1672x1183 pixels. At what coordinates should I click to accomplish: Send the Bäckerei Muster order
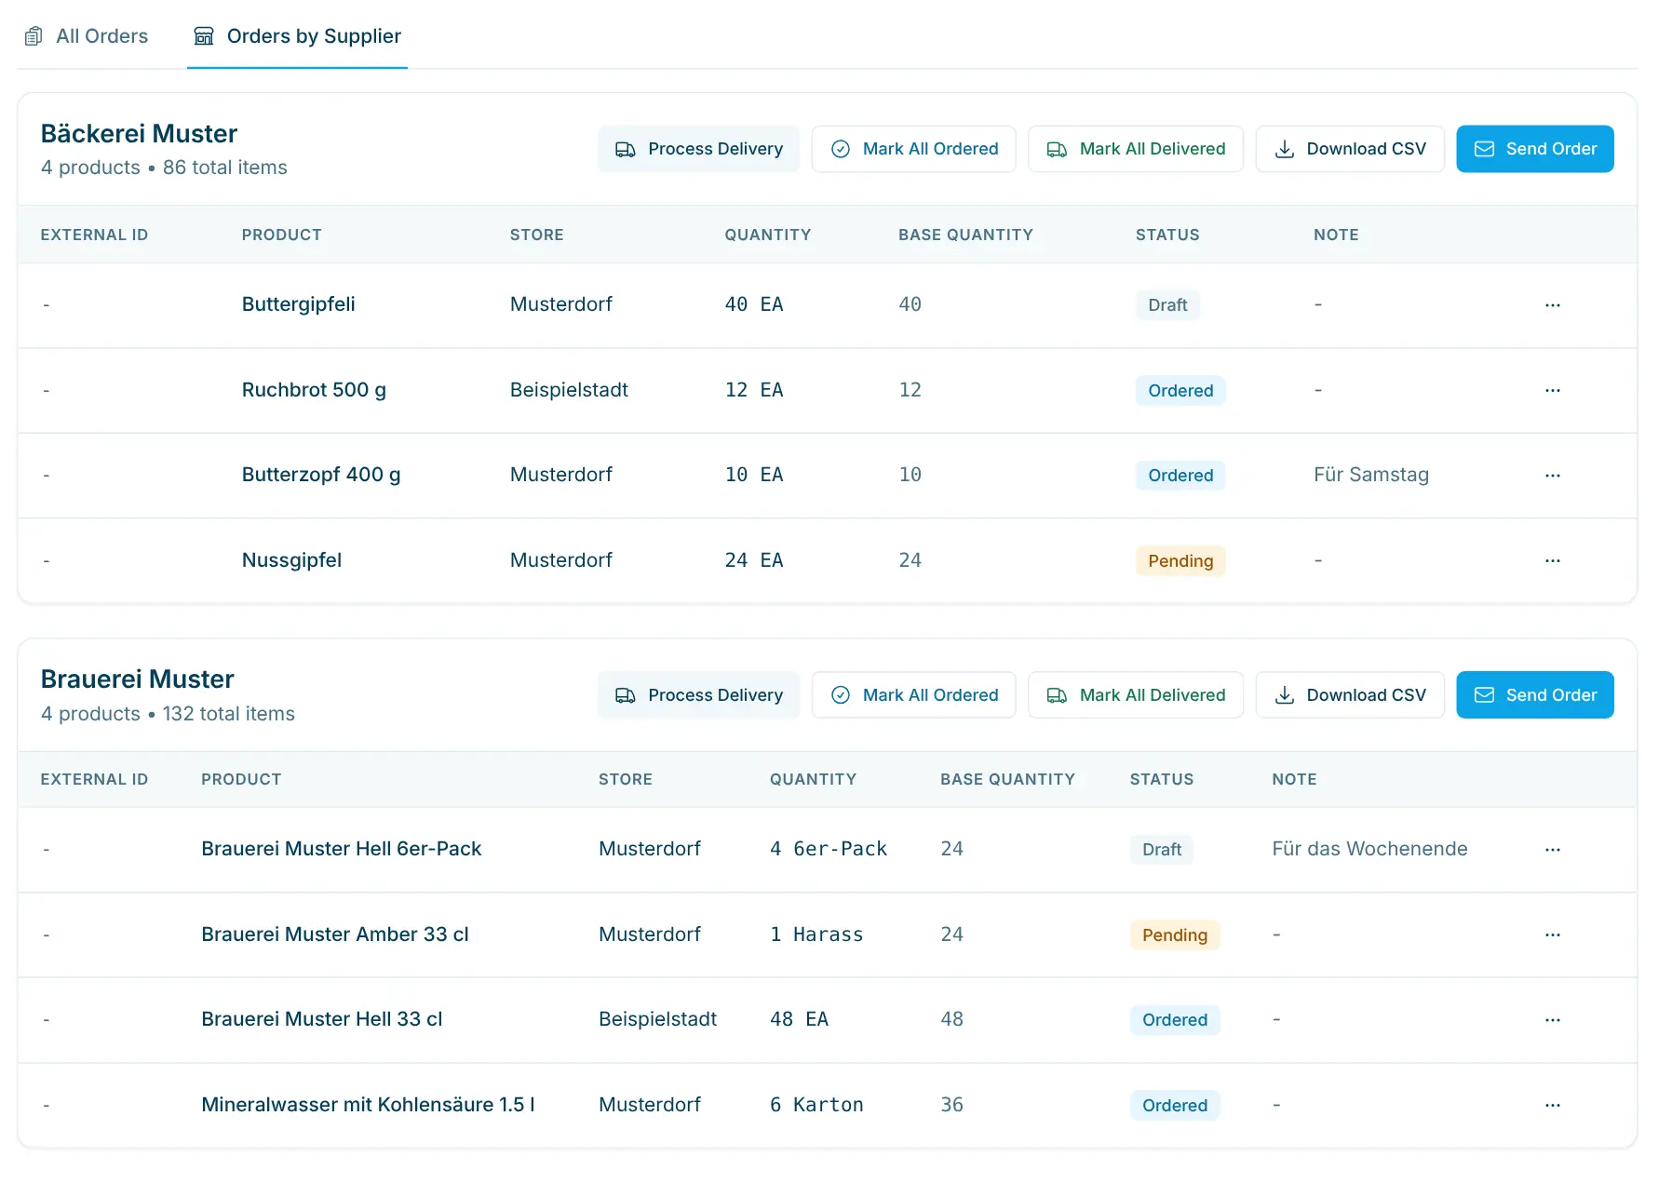(x=1534, y=149)
